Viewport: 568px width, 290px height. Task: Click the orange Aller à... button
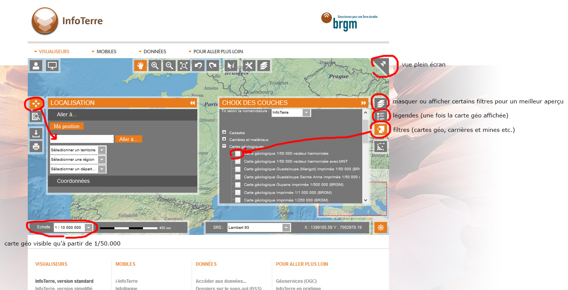pyautogui.click(x=129, y=139)
